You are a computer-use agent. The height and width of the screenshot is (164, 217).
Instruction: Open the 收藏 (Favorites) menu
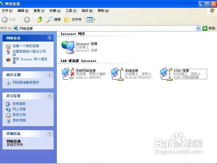[x=55, y=11]
